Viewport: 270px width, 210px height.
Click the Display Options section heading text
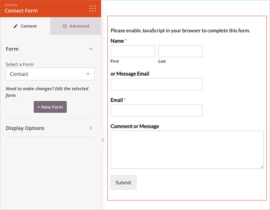pos(25,128)
